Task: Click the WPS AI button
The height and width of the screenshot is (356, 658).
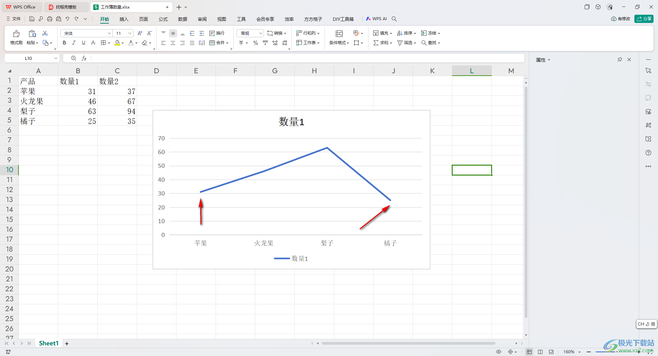Action: (x=376, y=19)
